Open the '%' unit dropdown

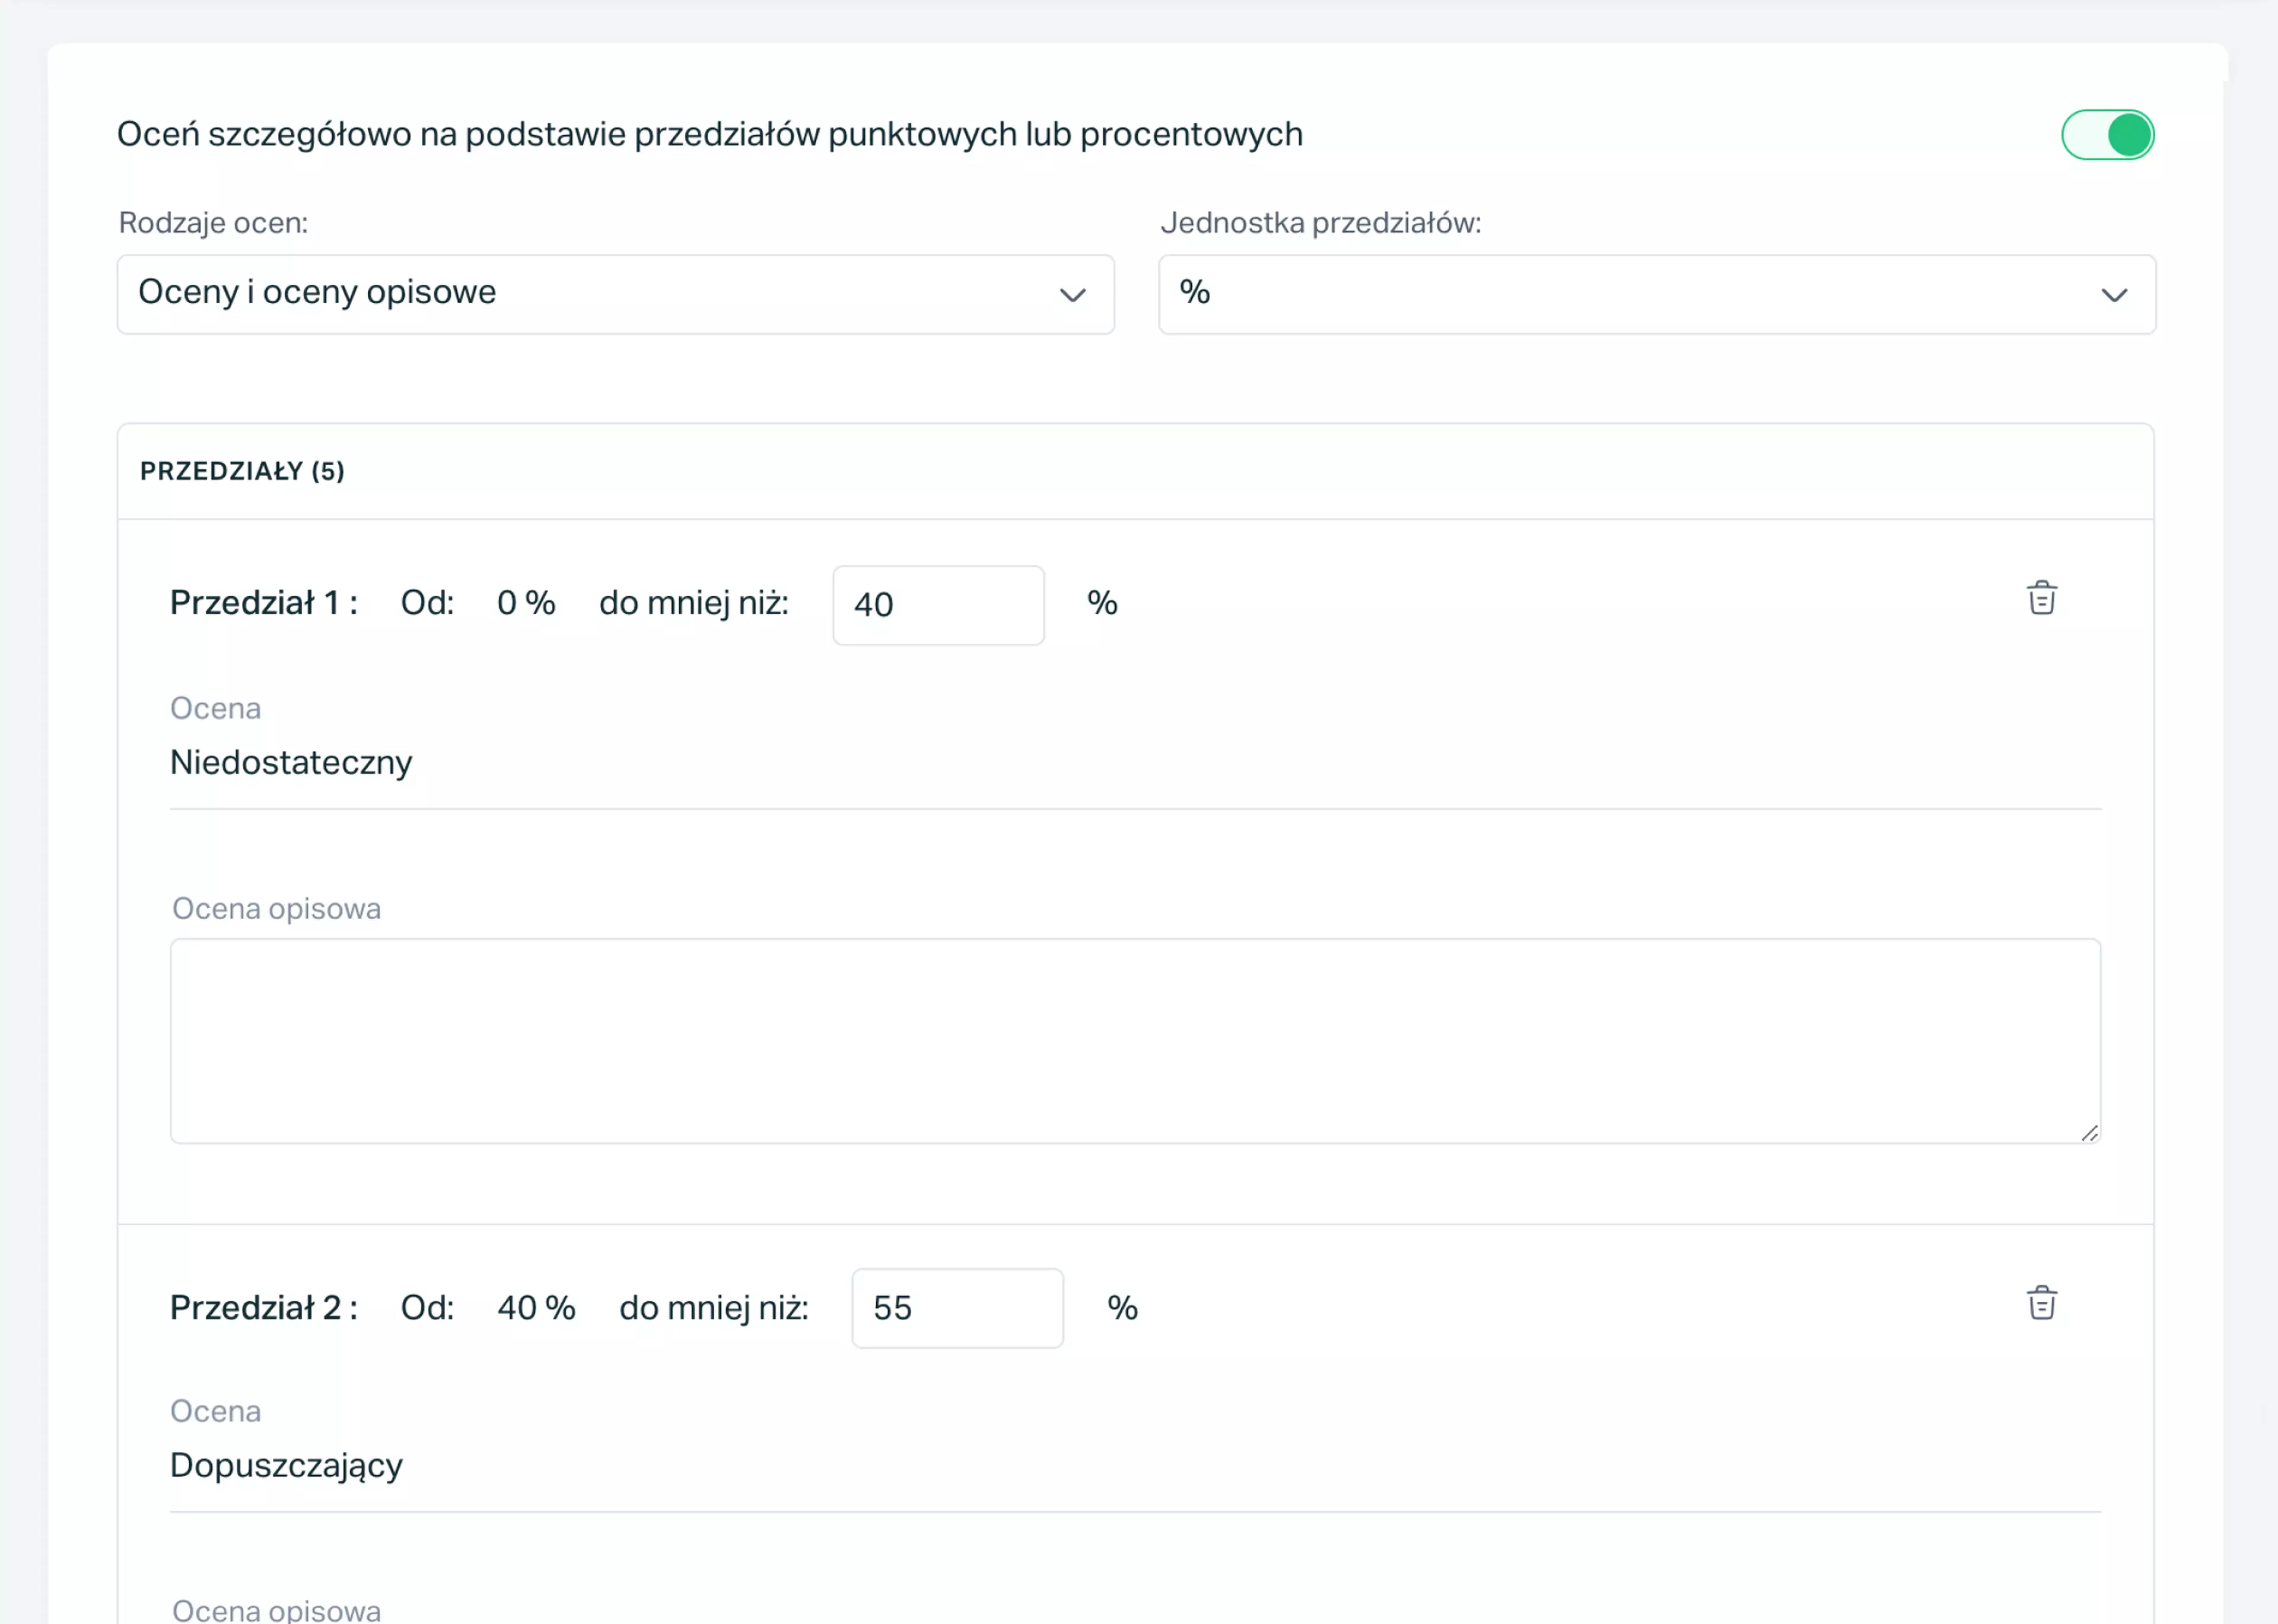tap(1657, 294)
